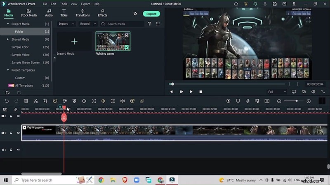The image size is (330, 185).
Task: Click the Undo arrow in timeline toolbar
Action: click(7, 101)
